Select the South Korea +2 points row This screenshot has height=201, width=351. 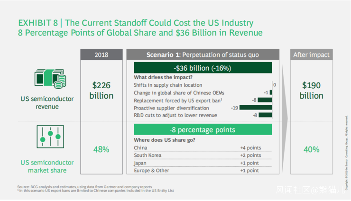coord(203,155)
